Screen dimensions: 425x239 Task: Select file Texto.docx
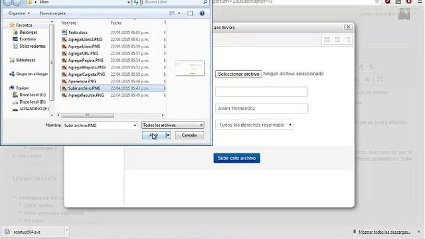pos(78,33)
